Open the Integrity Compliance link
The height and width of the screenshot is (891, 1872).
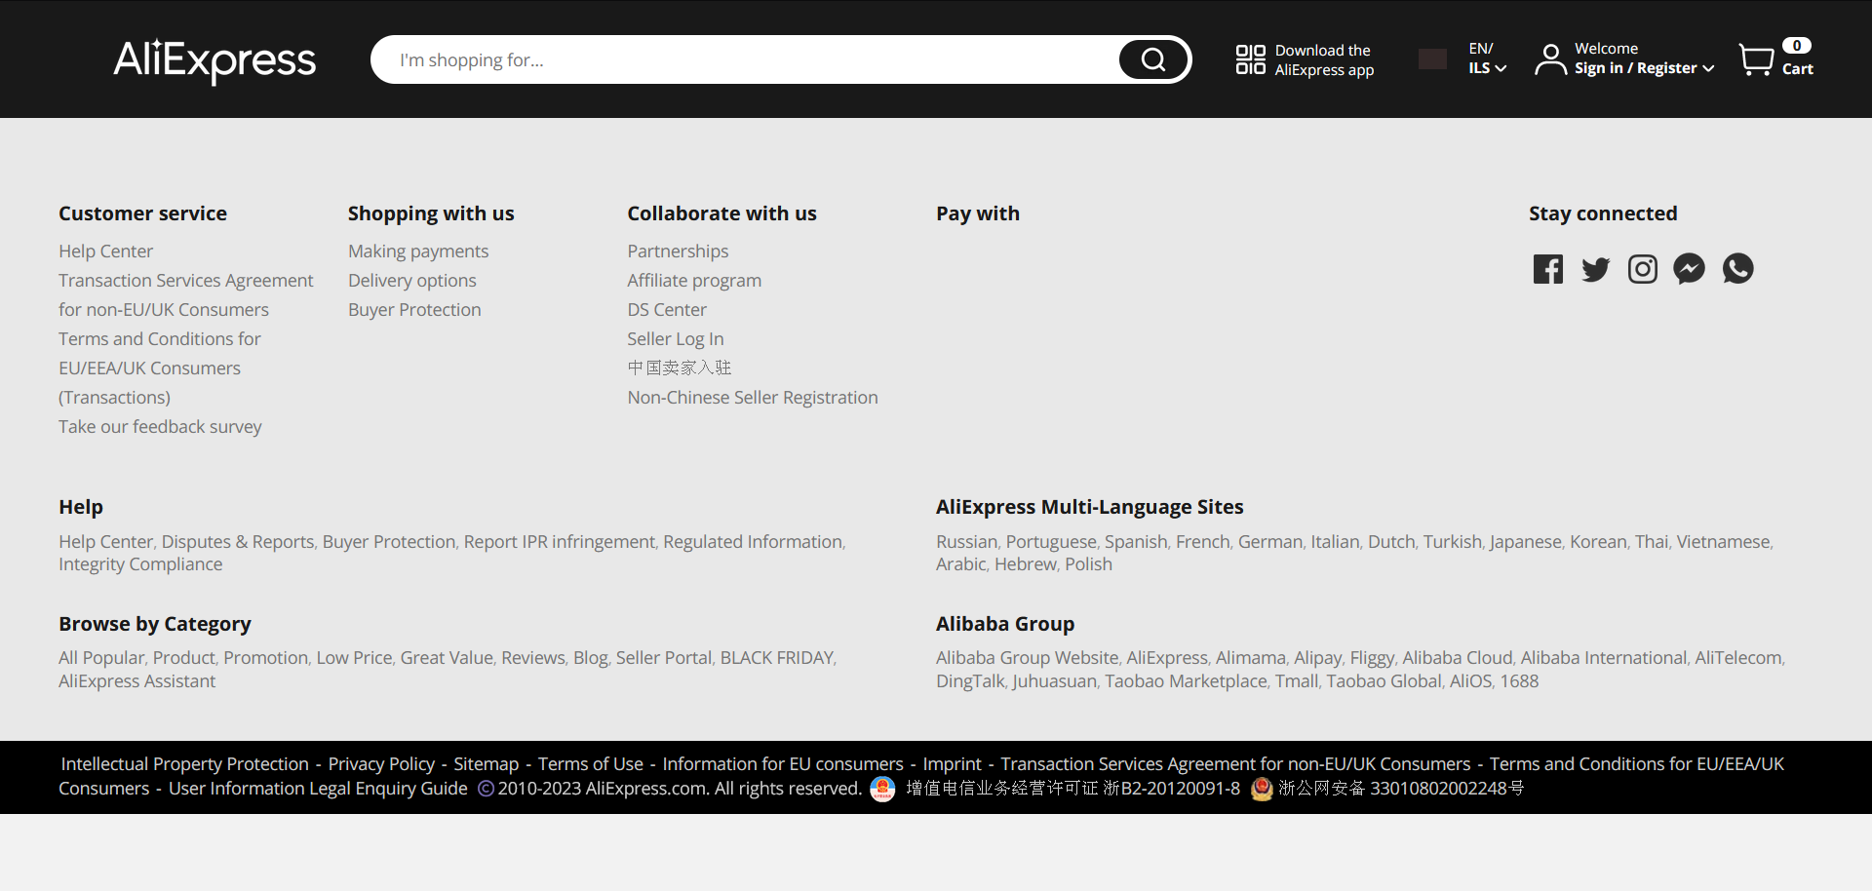point(140,564)
